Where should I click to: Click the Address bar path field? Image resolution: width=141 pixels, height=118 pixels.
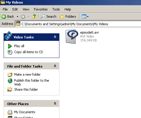pos(78,24)
